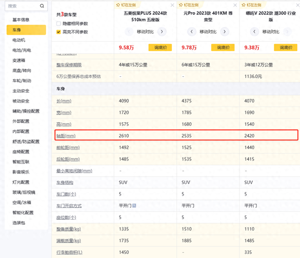Open 灯光配置 sidebar item
Viewport: 300px width, 258px height.
tap(21, 182)
